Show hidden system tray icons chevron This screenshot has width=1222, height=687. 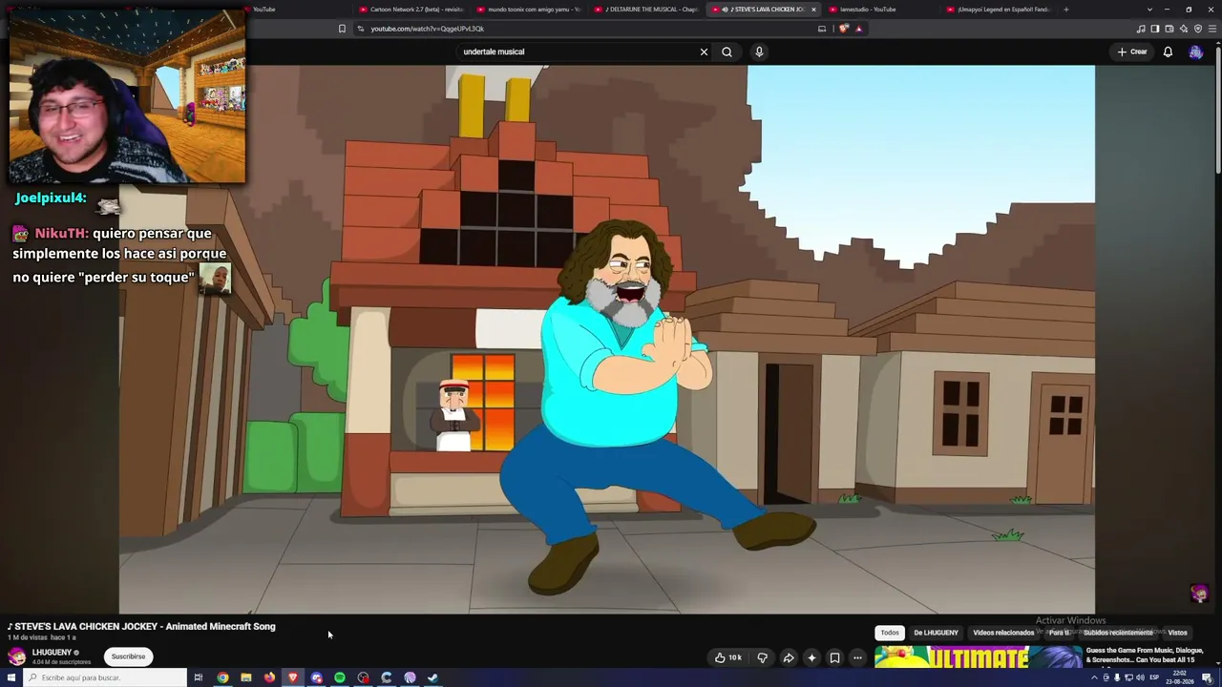[1095, 677]
